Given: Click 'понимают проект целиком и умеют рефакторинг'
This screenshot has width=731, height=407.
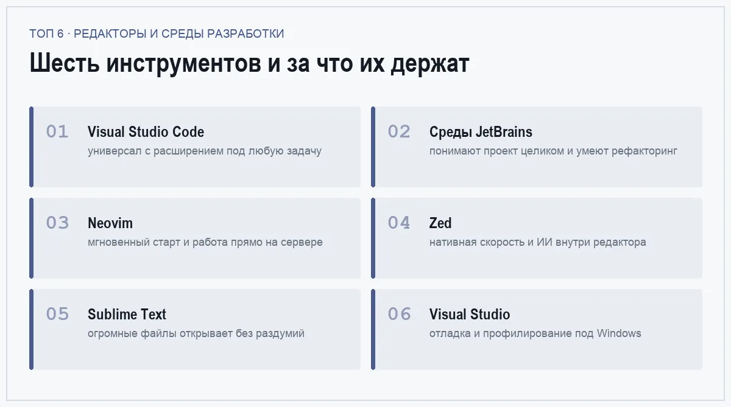Looking at the screenshot, I should click(x=553, y=151).
